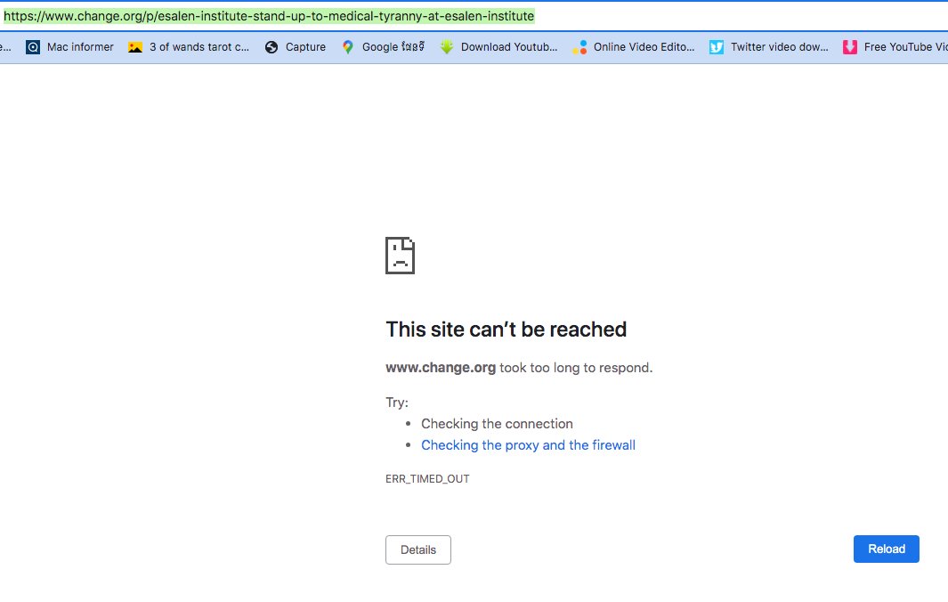Open the Google Maps bookmark pin icon
The height and width of the screenshot is (602, 948).
tap(348, 47)
